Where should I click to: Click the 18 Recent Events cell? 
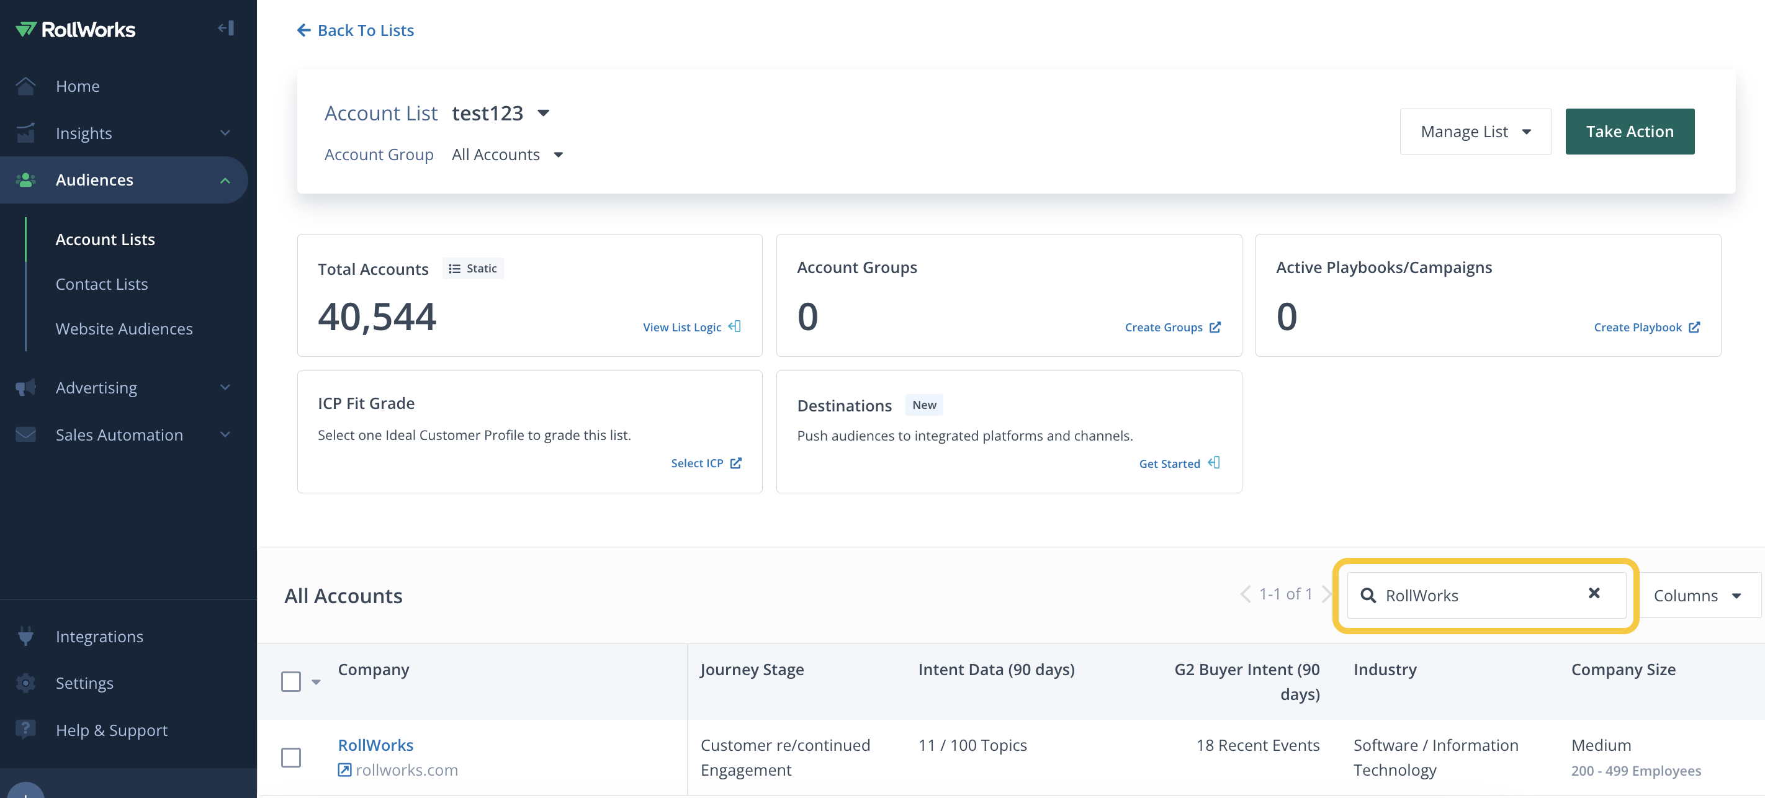pos(1258,745)
